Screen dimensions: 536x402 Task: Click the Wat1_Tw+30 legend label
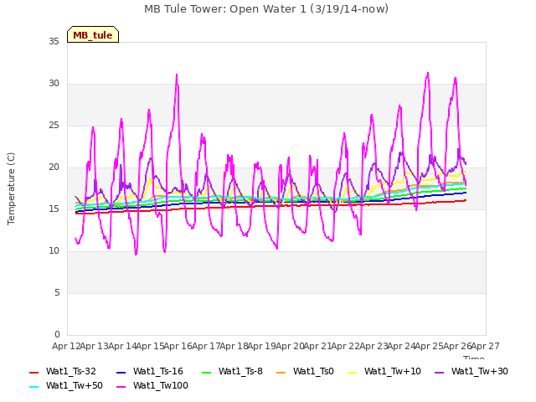tap(480, 372)
